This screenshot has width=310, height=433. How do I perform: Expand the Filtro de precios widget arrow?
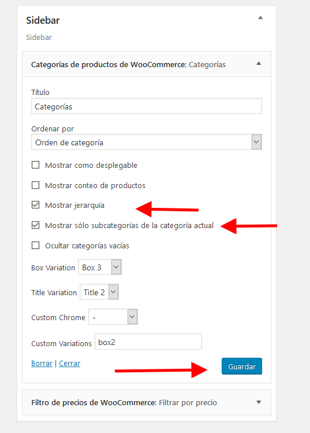tap(259, 402)
